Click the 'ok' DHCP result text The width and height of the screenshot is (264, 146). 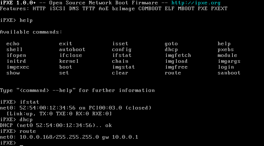(109, 125)
